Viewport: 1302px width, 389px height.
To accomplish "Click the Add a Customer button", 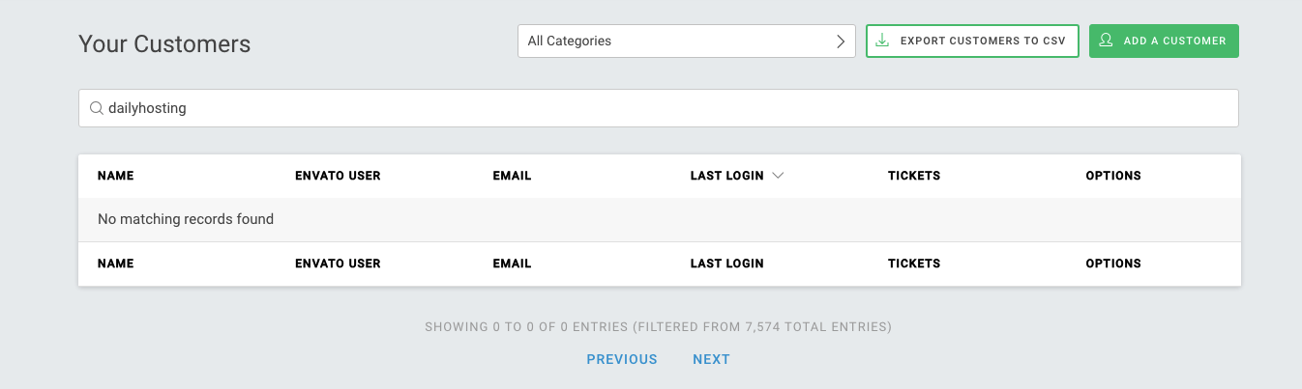I will (1164, 42).
